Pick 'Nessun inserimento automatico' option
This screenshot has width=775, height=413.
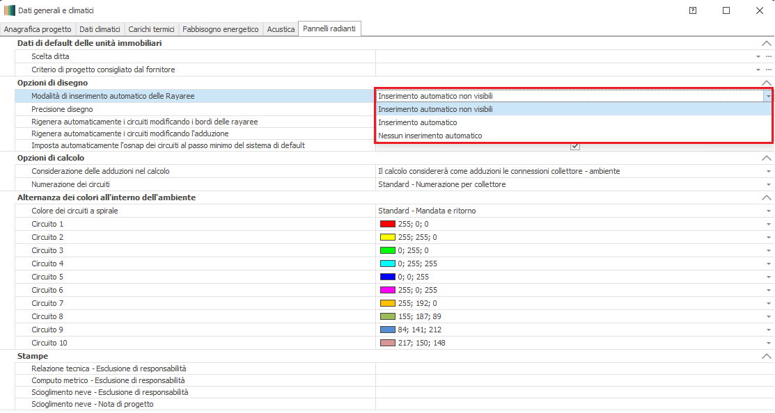coord(430,136)
